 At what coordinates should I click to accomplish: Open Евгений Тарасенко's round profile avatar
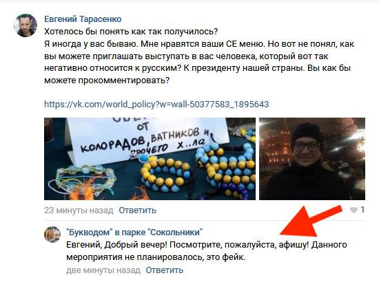25,25
